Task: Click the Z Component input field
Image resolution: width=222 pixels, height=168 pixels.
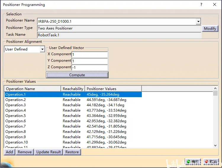Action: pyautogui.click(x=90, y=67)
